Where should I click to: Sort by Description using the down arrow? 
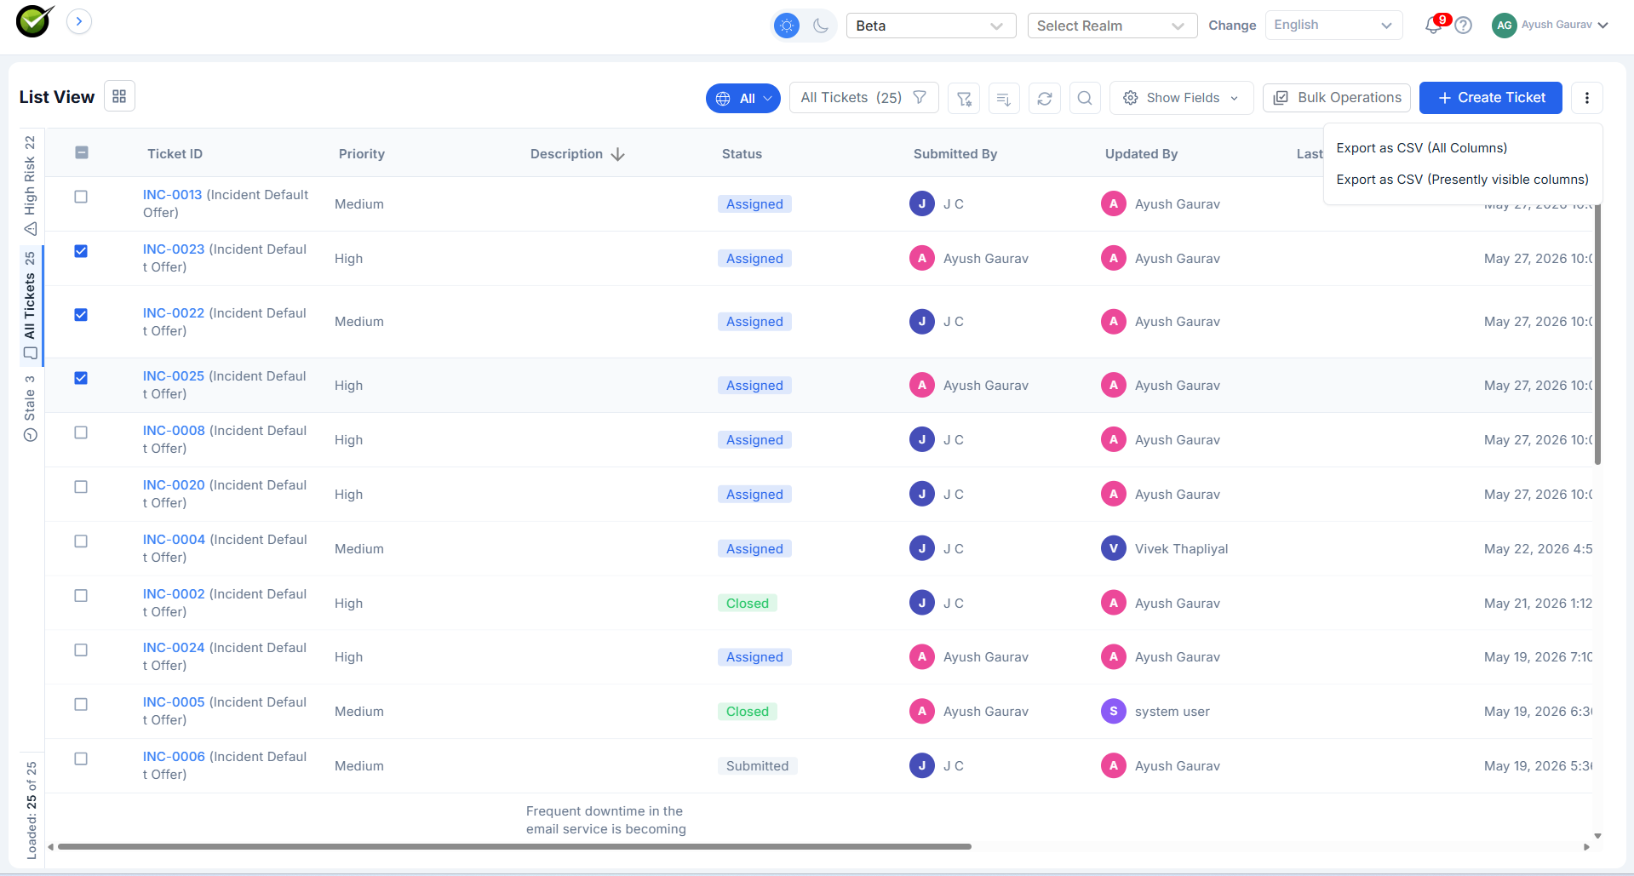[618, 154]
